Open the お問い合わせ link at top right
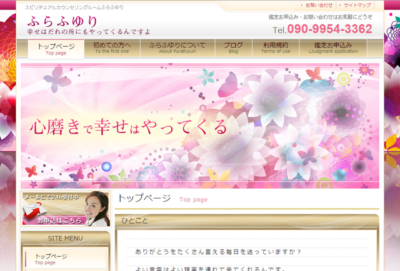Viewport: 400px width, 271px height. (x=319, y=5)
